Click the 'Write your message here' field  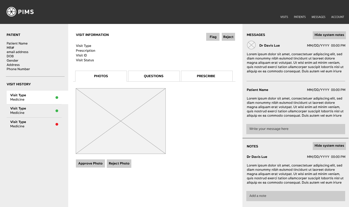pyautogui.click(x=296, y=129)
